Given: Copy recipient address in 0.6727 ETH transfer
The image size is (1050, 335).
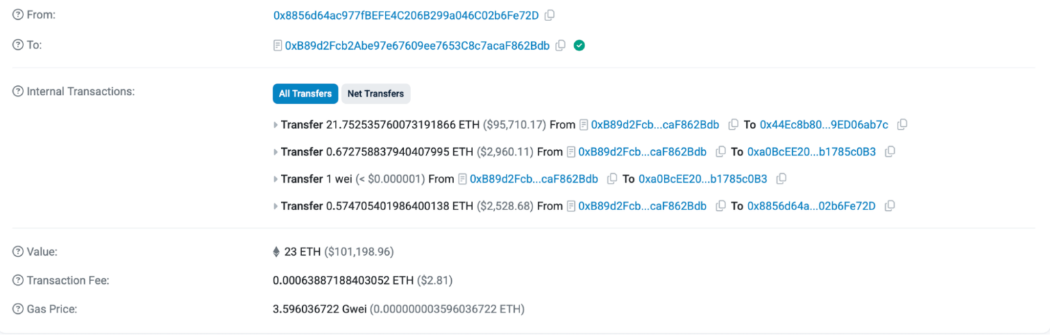Looking at the screenshot, I should click(x=890, y=151).
